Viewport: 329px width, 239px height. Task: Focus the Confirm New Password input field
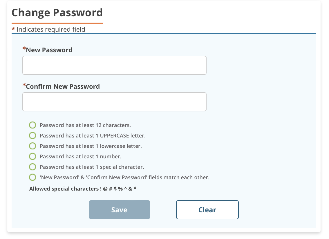114,102
